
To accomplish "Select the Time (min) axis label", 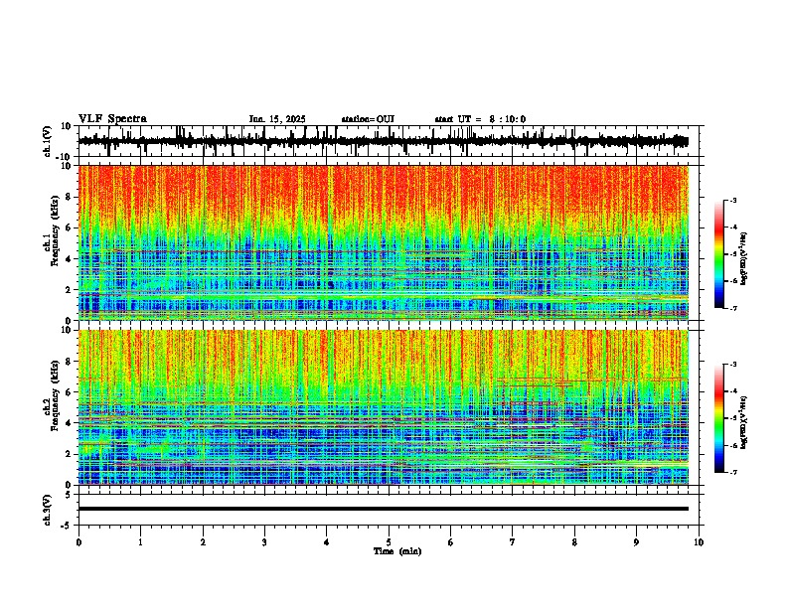I will [397, 551].
